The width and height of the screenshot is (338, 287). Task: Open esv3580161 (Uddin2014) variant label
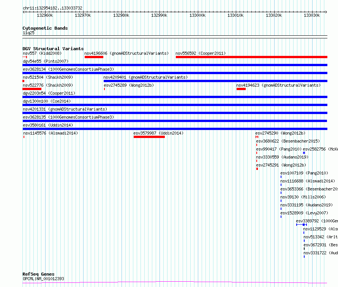pyautogui.click(x=48, y=125)
